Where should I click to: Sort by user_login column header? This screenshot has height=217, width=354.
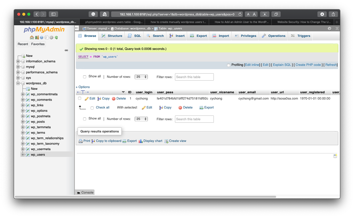[x=144, y=92]
